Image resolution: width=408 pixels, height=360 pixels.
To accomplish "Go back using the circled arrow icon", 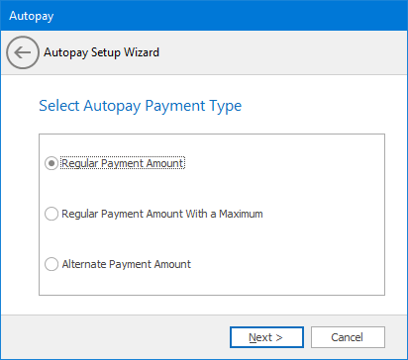I will pos(23,52).
